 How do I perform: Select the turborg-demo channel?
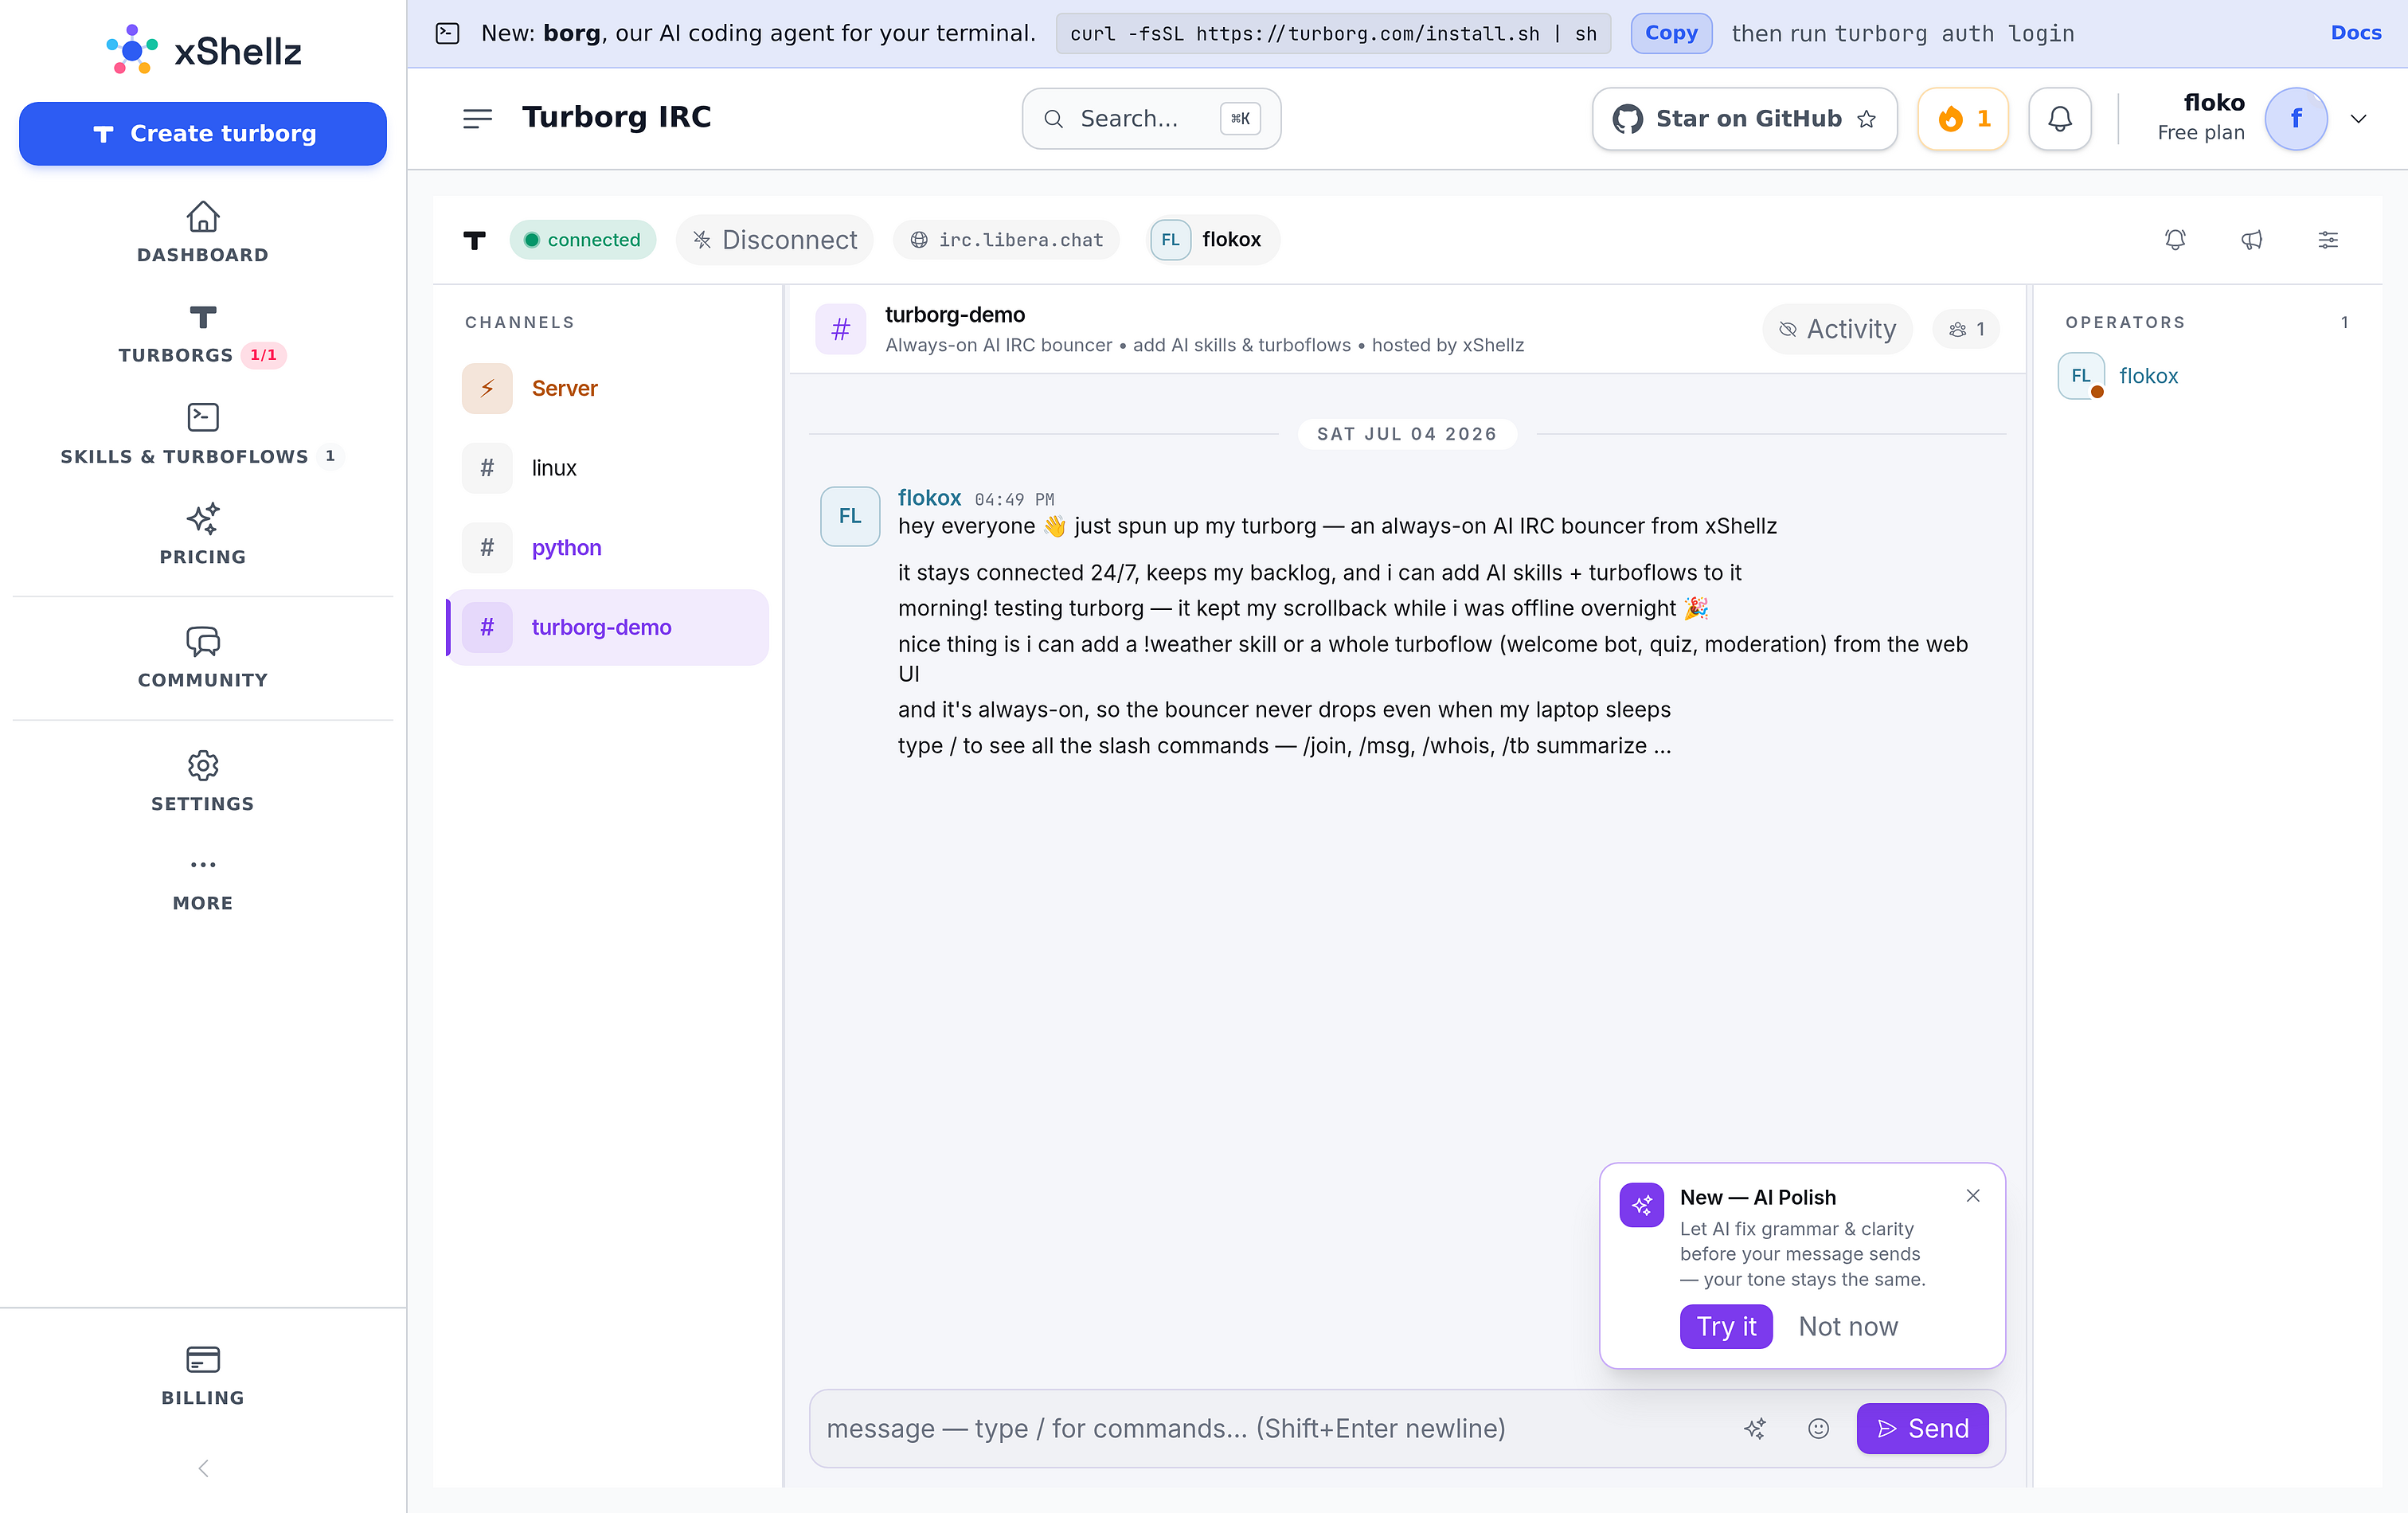coord(607,627)
